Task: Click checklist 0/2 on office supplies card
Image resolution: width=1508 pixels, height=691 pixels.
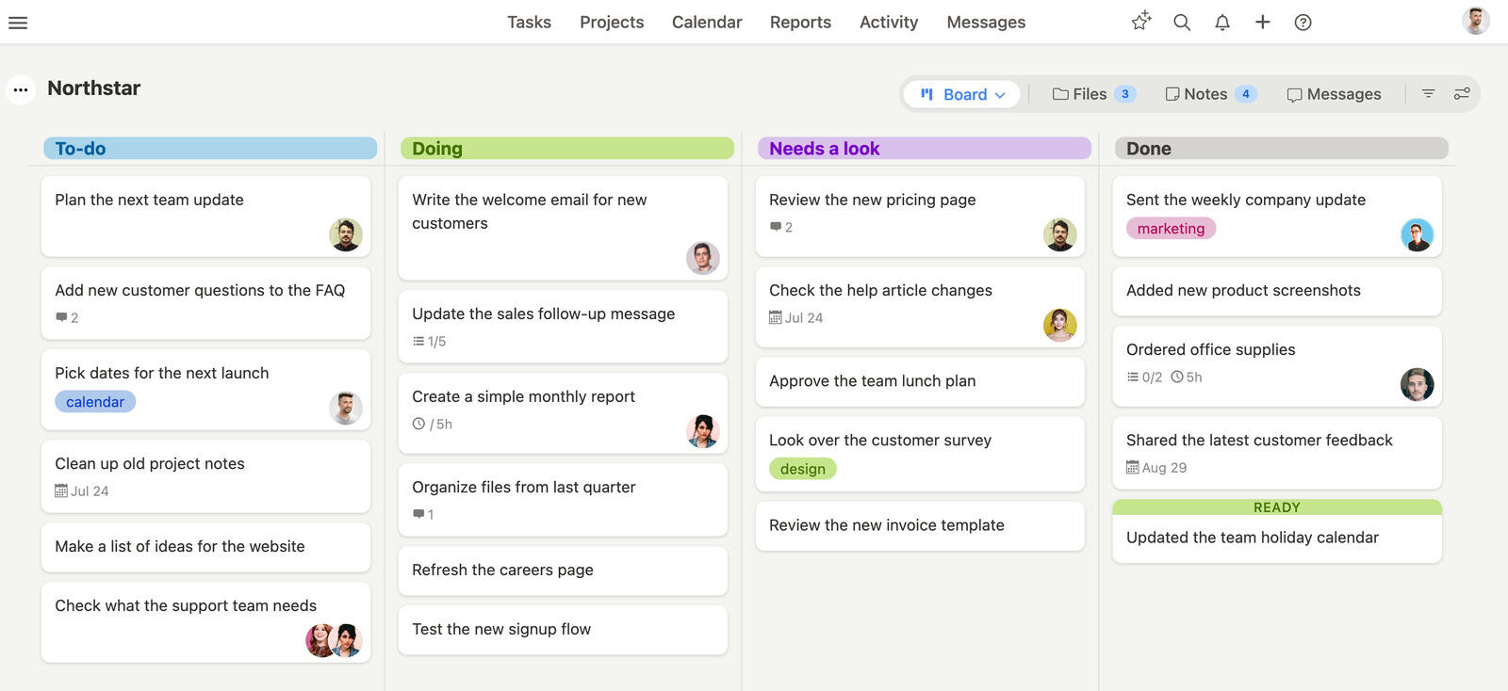Action: pos(1144,378)
